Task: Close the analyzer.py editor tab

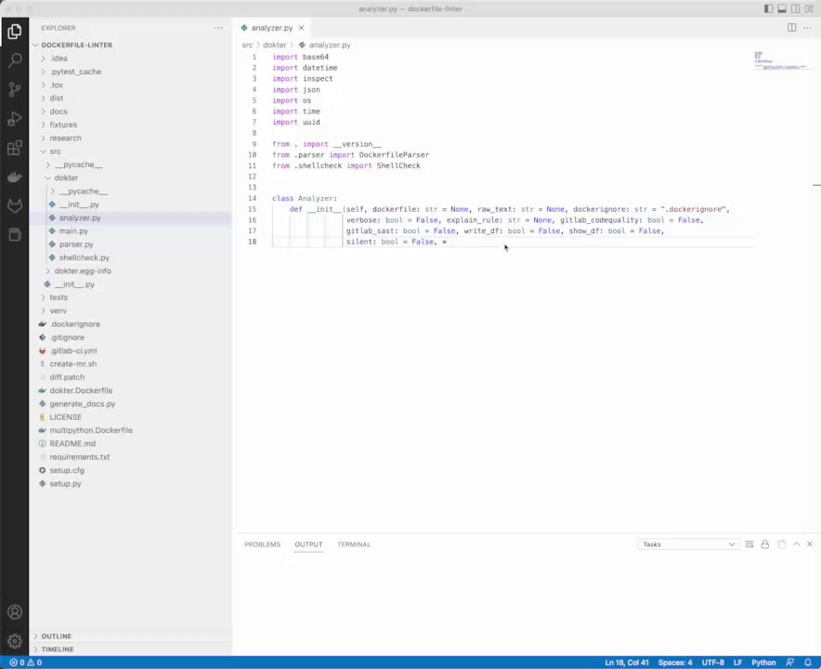Action: (x=301, y=28)
